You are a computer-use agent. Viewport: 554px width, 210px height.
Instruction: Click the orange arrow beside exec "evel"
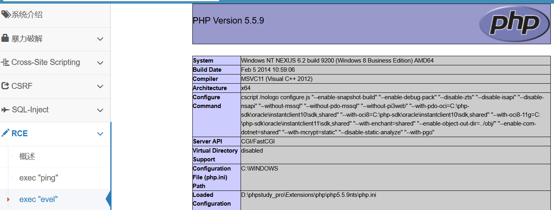coord(8,199)
